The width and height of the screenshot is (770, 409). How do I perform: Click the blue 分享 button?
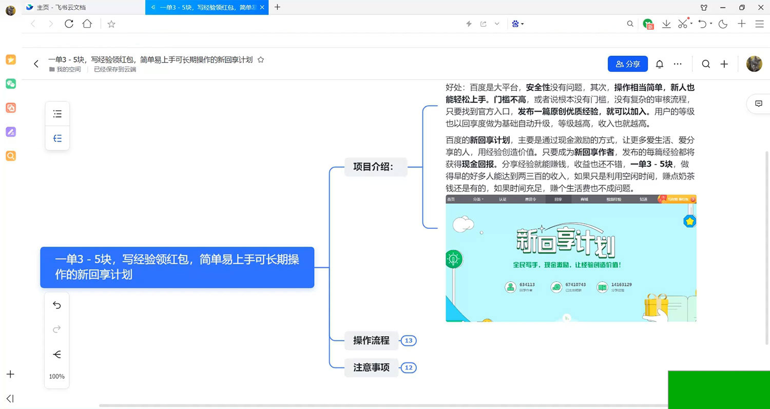click(628, 64)
